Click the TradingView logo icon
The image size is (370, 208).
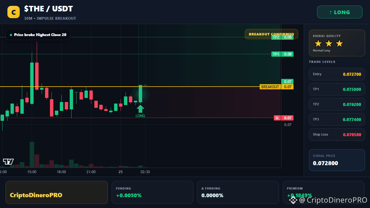coord(8,161)
